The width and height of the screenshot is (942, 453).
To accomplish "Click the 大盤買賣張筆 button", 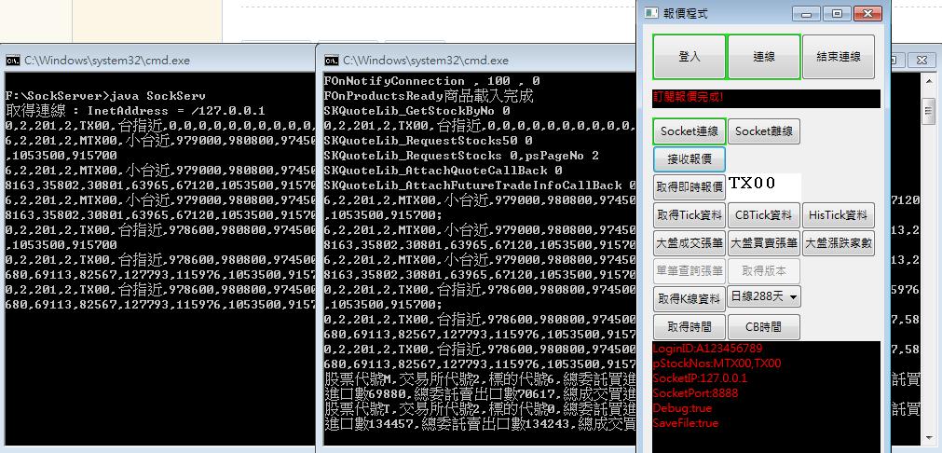I will [764, 243].
